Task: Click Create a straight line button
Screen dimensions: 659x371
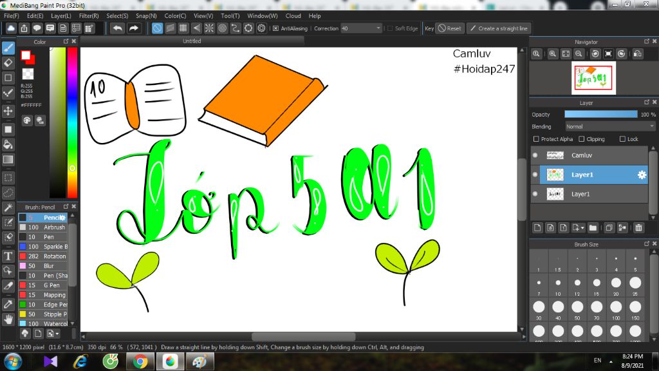Action: coord(499,28)
